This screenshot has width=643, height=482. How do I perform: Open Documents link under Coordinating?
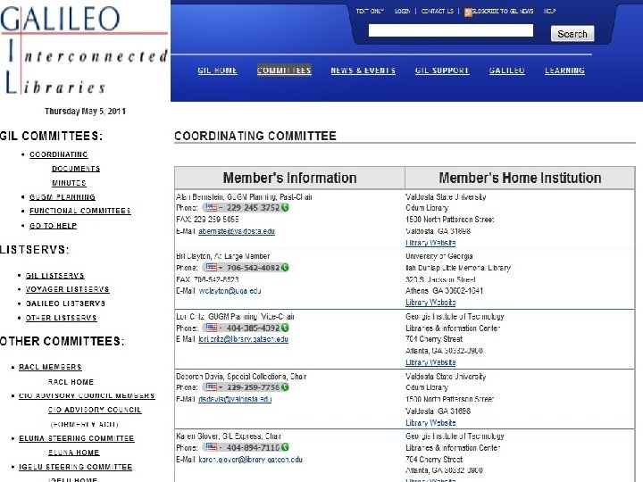(76, 169)
